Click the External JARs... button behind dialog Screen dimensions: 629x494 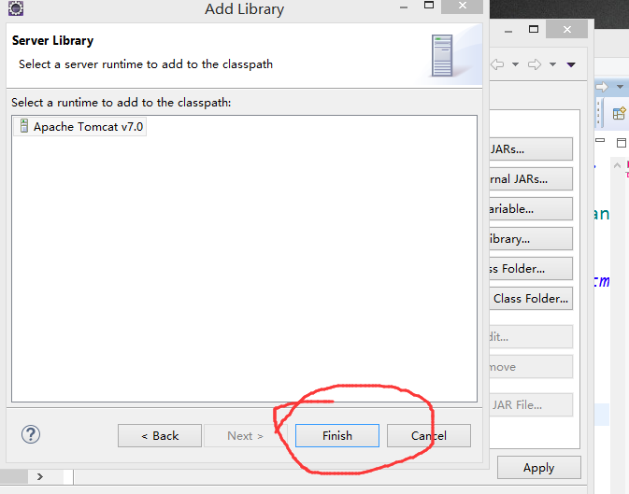tap(531, 179)
